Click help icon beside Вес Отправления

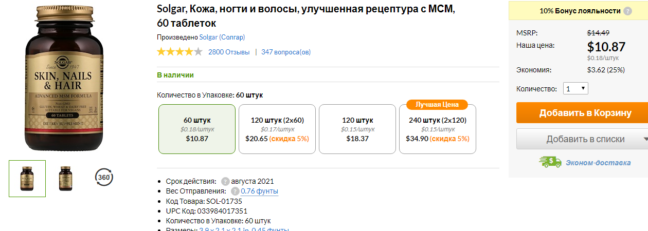[x=235, y=191]
